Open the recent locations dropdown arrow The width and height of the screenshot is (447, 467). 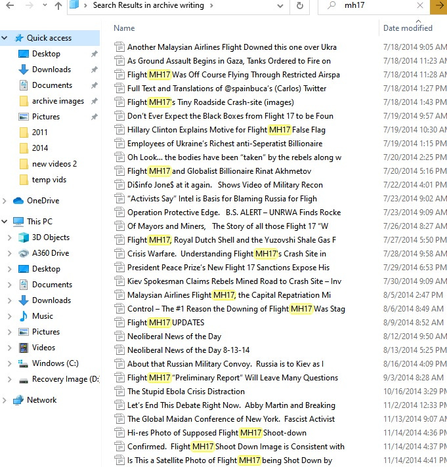(x=45, y=5)
